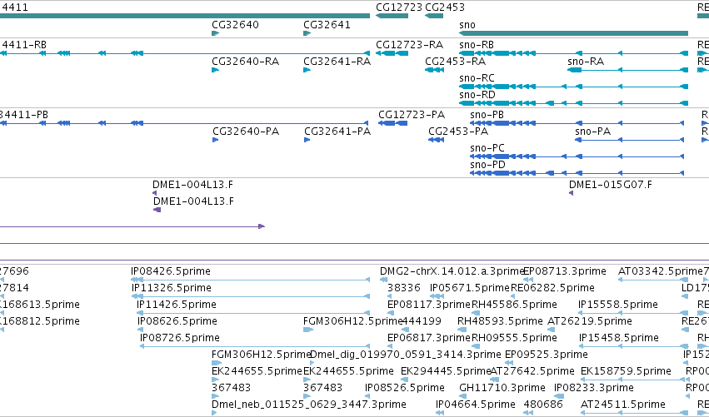Select EST EK158759.5prime
The image size is (709, 417).
(x=633, y=380)
